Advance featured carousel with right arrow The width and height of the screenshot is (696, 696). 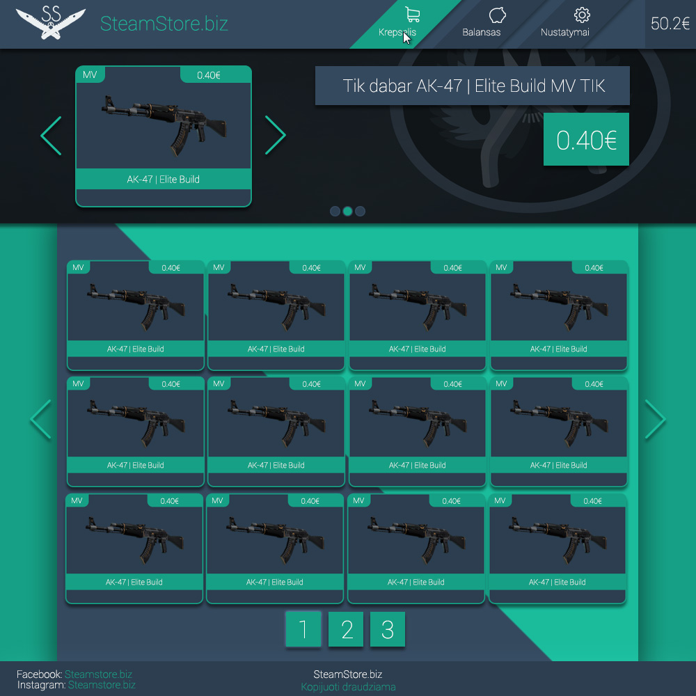(x=276, y=136)
